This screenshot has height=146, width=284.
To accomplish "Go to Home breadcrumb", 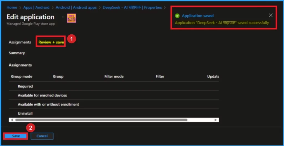I will pyautogui.click(x=12, y=7).
